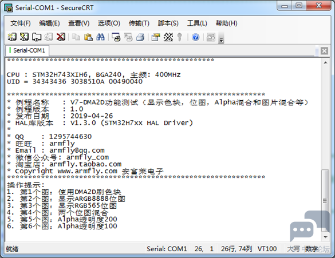Open the 传输(T) menu
The width and height of the screenshot is (335, 258).
coord(139,23)
